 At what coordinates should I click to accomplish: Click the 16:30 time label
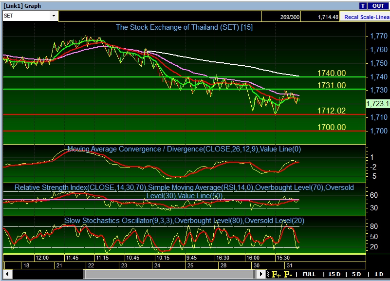tap(223, 258)
